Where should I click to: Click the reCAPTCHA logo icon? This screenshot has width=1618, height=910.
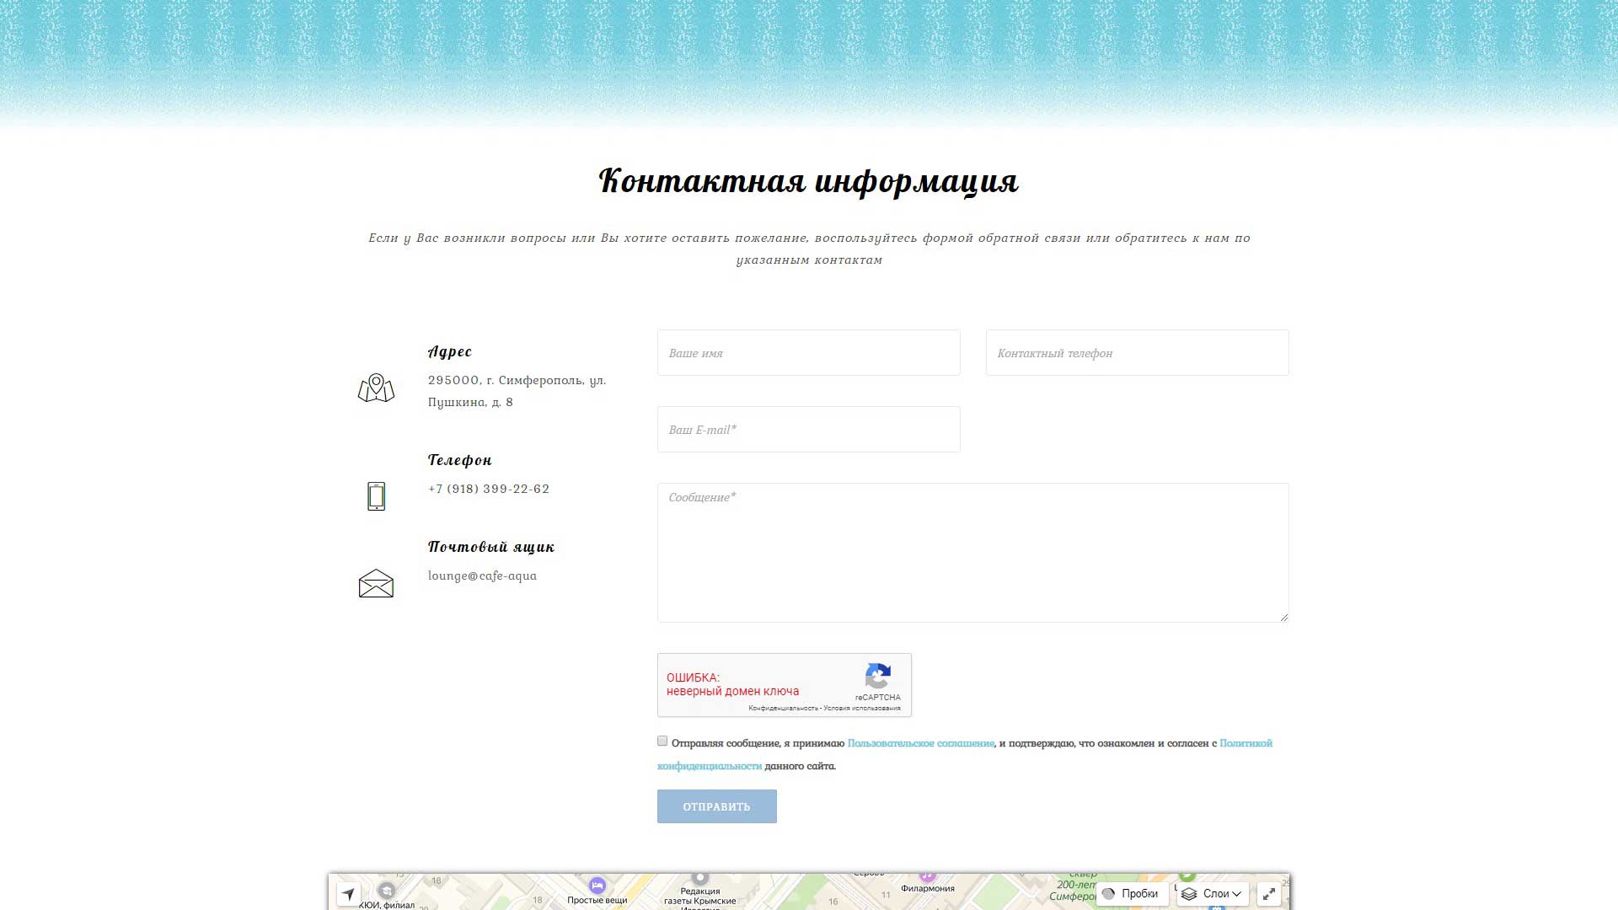coord(878,676)
